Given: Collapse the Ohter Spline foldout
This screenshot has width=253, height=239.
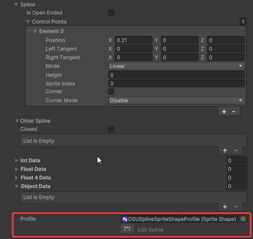Looking at the screenshot, I should pyautogui.click(x=17, y=121).
